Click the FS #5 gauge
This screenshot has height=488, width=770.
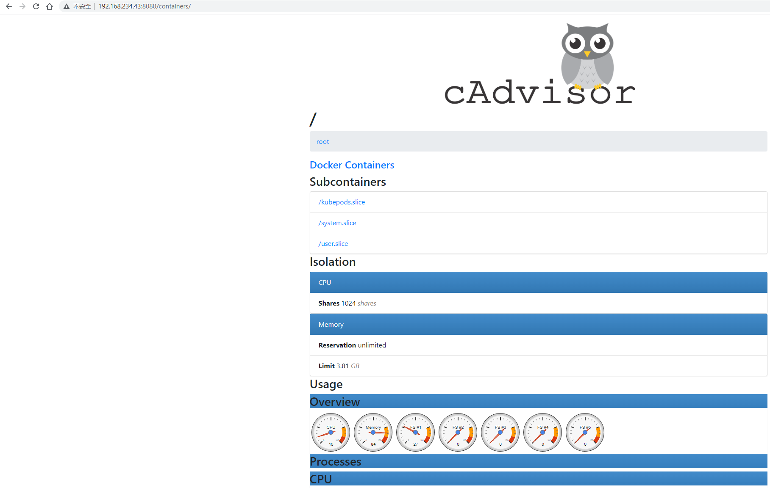[585, 432]
